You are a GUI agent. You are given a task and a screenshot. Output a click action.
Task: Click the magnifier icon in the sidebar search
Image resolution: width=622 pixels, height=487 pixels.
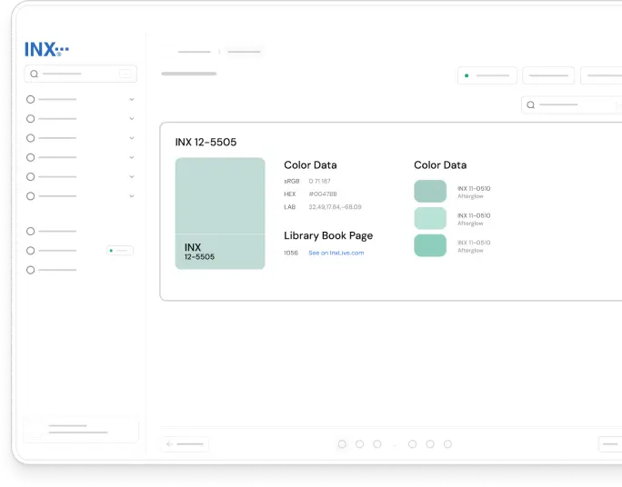click(35, 75)
